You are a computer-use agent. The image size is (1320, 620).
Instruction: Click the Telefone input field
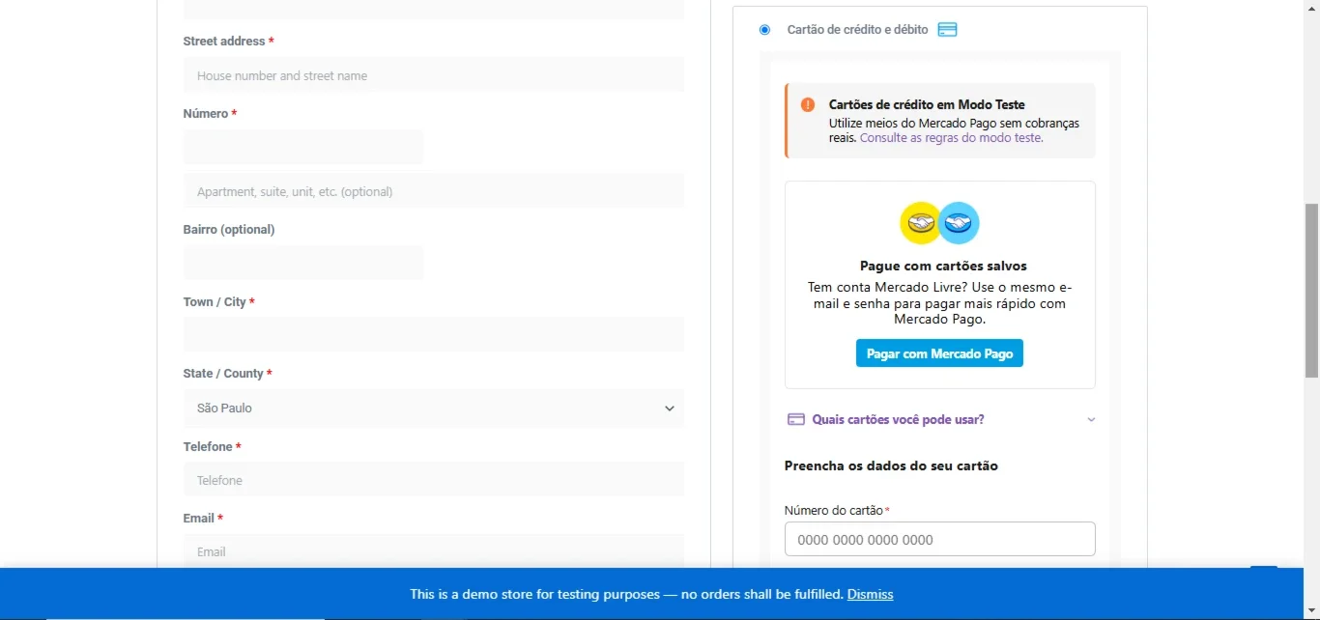click(434, 480)
